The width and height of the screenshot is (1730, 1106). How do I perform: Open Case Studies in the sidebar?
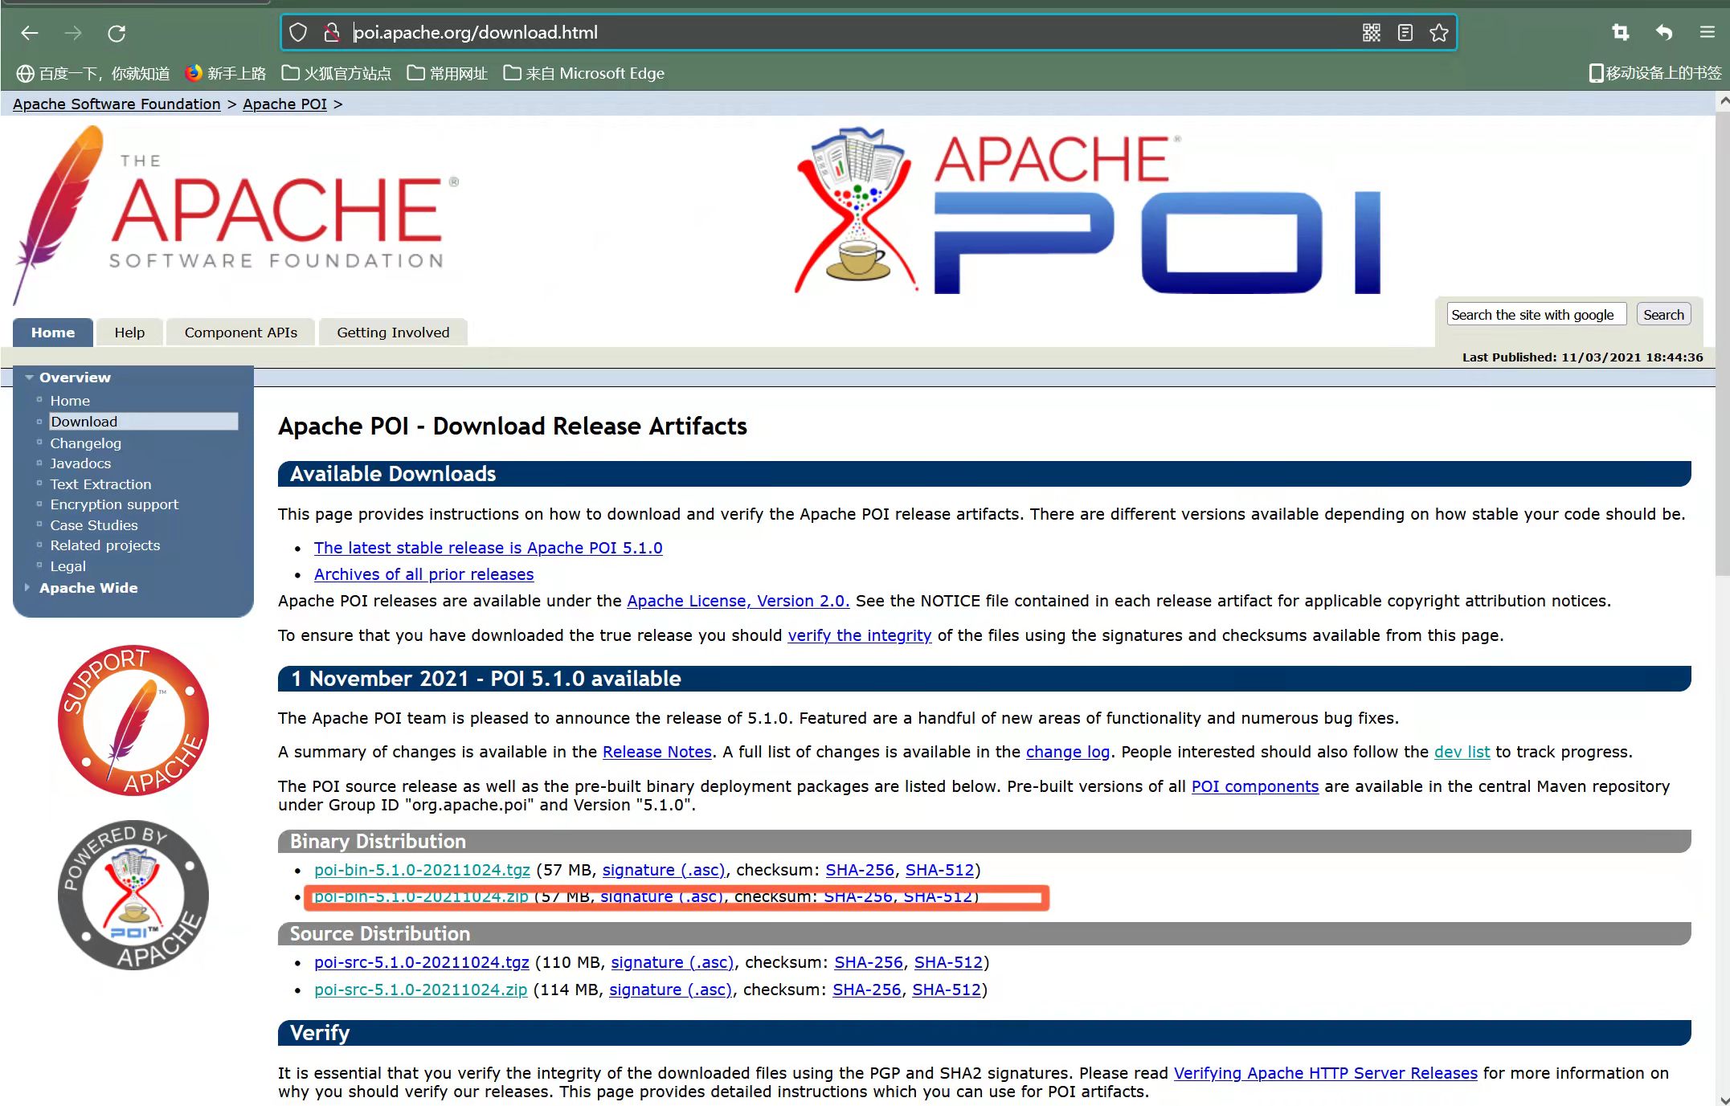pyautogui.click(x=93, y=525)
